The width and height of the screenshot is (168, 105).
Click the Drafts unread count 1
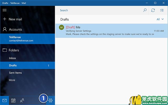[48, 66]
